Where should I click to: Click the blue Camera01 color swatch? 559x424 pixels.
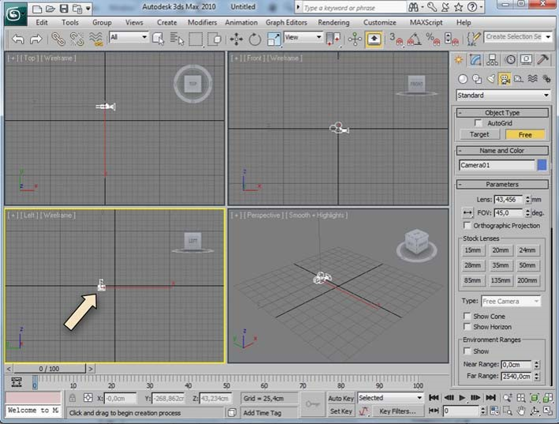tap(542, 165)
